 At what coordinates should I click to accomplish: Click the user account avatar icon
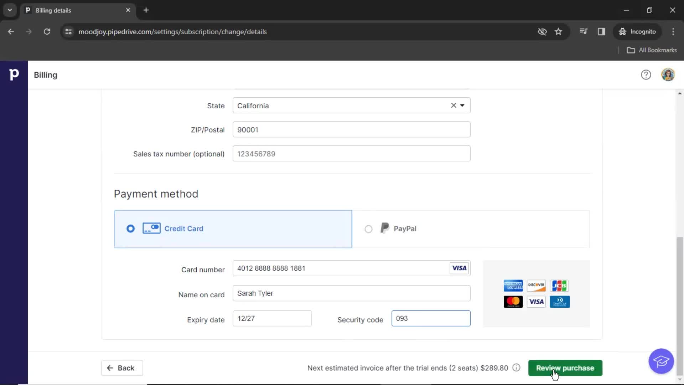[x=668, y=75]
